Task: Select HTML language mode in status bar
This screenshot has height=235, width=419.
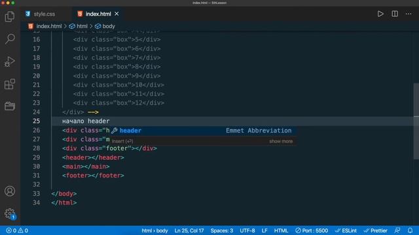Action: [281, 230]
